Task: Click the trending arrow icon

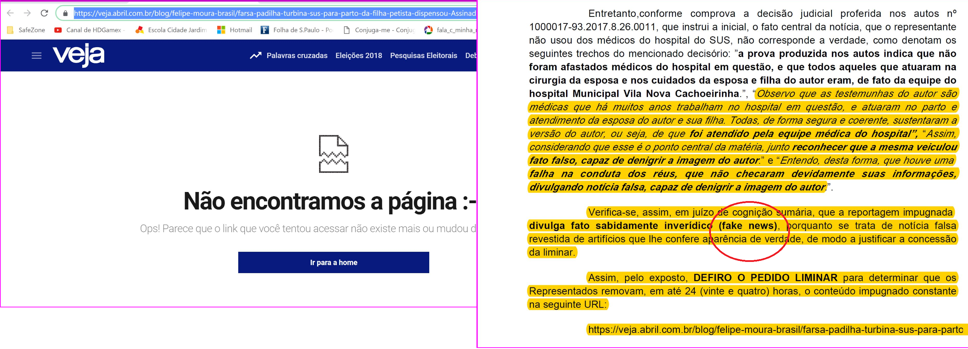Action: (255, 56)
